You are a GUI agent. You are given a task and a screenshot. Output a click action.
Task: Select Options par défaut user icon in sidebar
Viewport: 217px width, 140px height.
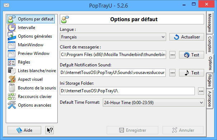click(x=11, y=19)
